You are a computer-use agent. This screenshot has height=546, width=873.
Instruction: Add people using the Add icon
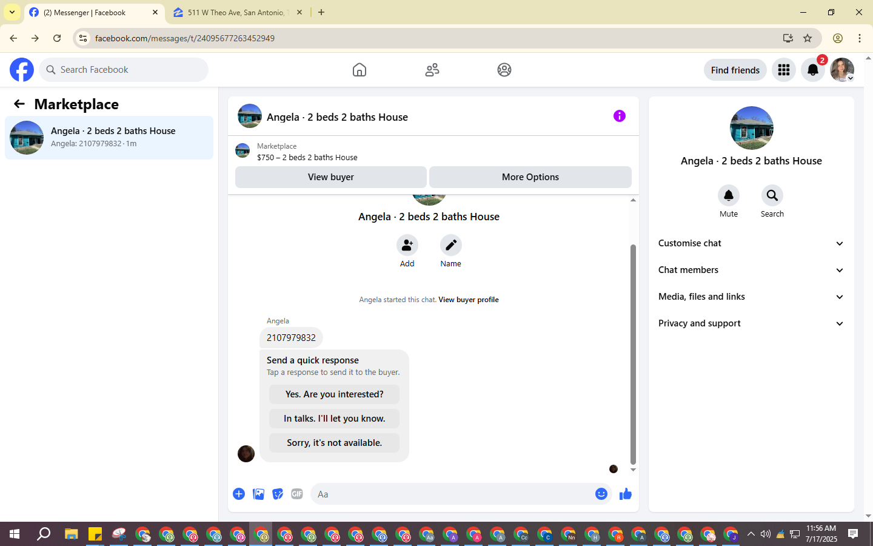click(407, 245)
